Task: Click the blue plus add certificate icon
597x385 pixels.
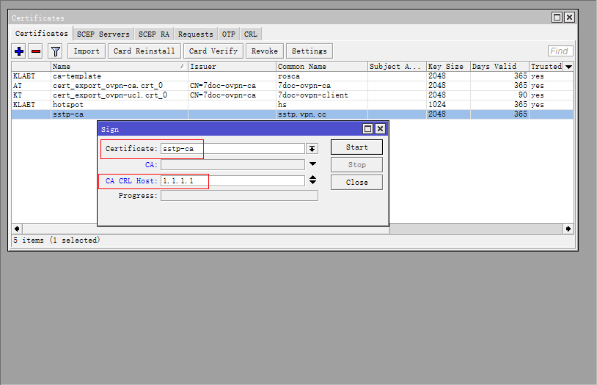Action: (19, 51)
